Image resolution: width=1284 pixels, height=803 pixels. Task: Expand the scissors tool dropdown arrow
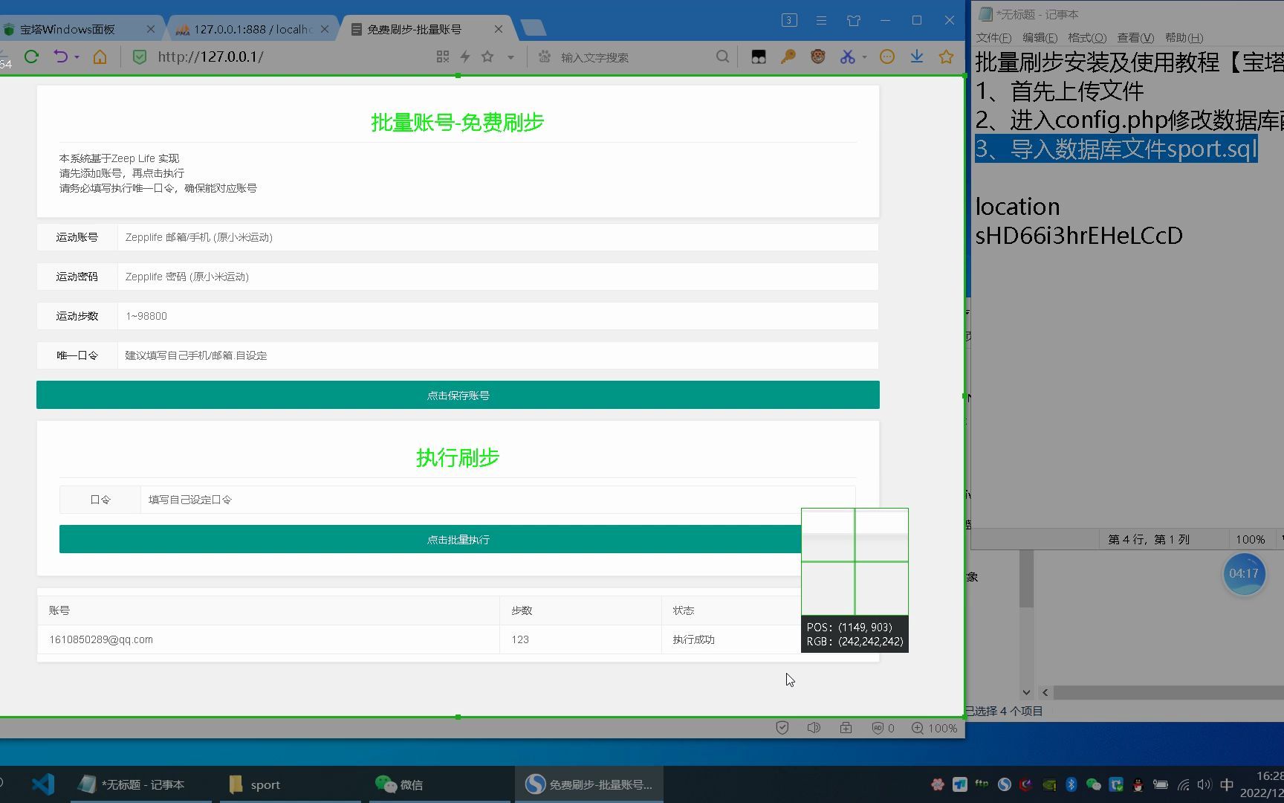pyautogui.click(x=864, y=57)
